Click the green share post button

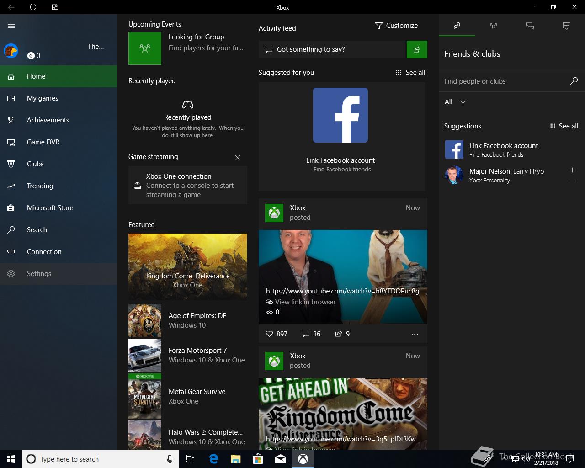pyautogui.click(x=417, y=49)
